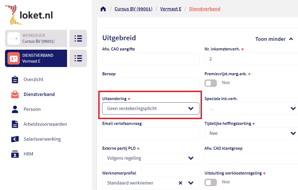298x190 pixels.
Task: Open the Werkgever list menu icon
Action: [x=78, y=38]
